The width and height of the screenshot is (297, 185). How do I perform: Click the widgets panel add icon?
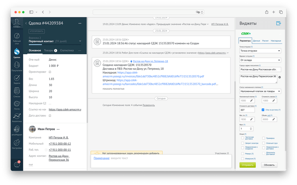click(278, 23)
